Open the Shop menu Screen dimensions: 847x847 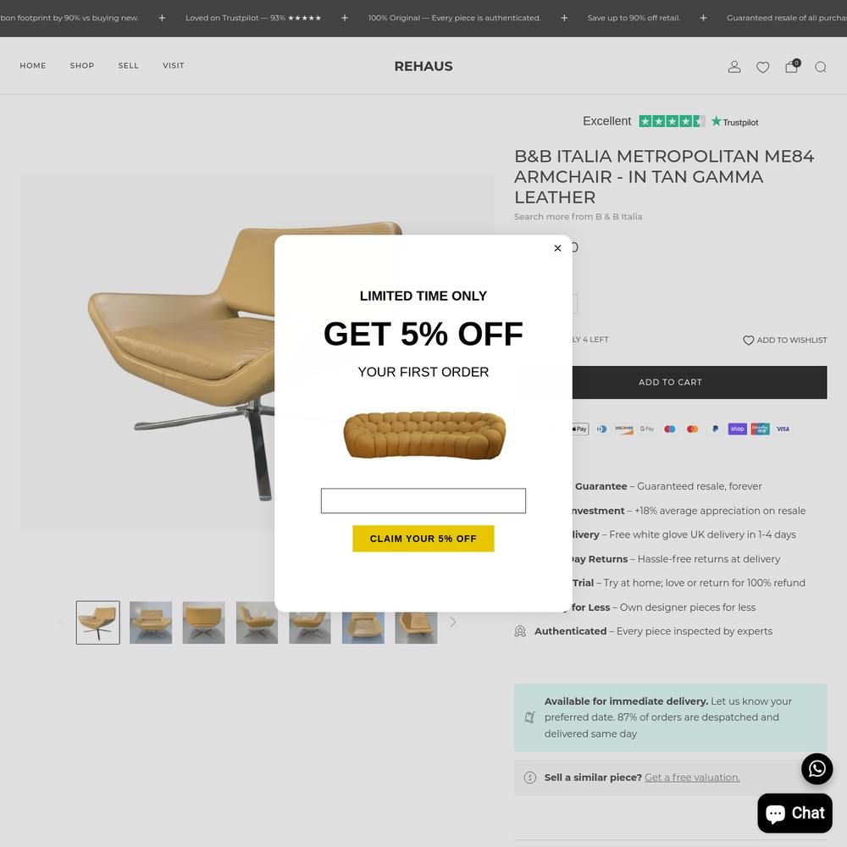82,65
